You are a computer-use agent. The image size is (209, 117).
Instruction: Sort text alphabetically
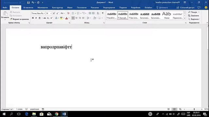98,13
